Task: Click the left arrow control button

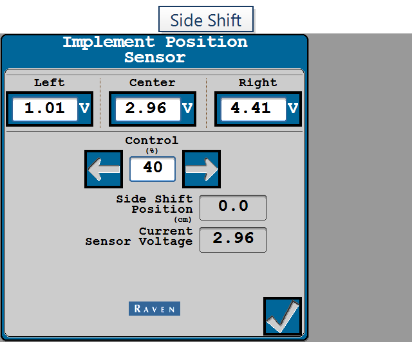Action: pos(104,169)
